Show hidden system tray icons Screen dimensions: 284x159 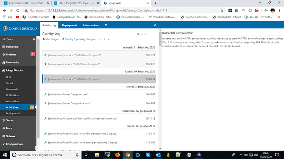click(241, 155)
